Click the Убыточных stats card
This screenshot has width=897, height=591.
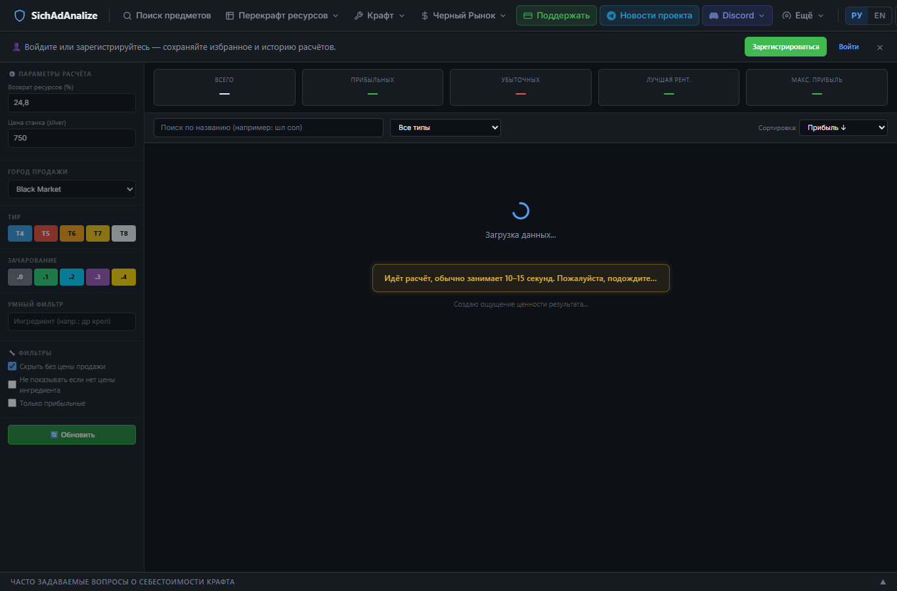point(521,87)
